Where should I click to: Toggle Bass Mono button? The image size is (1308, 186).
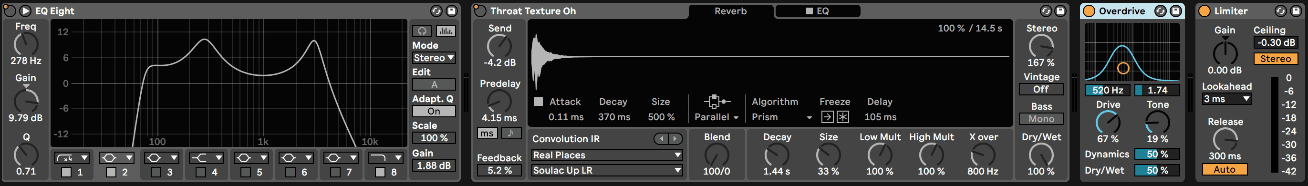click(x=1041, y=119)
